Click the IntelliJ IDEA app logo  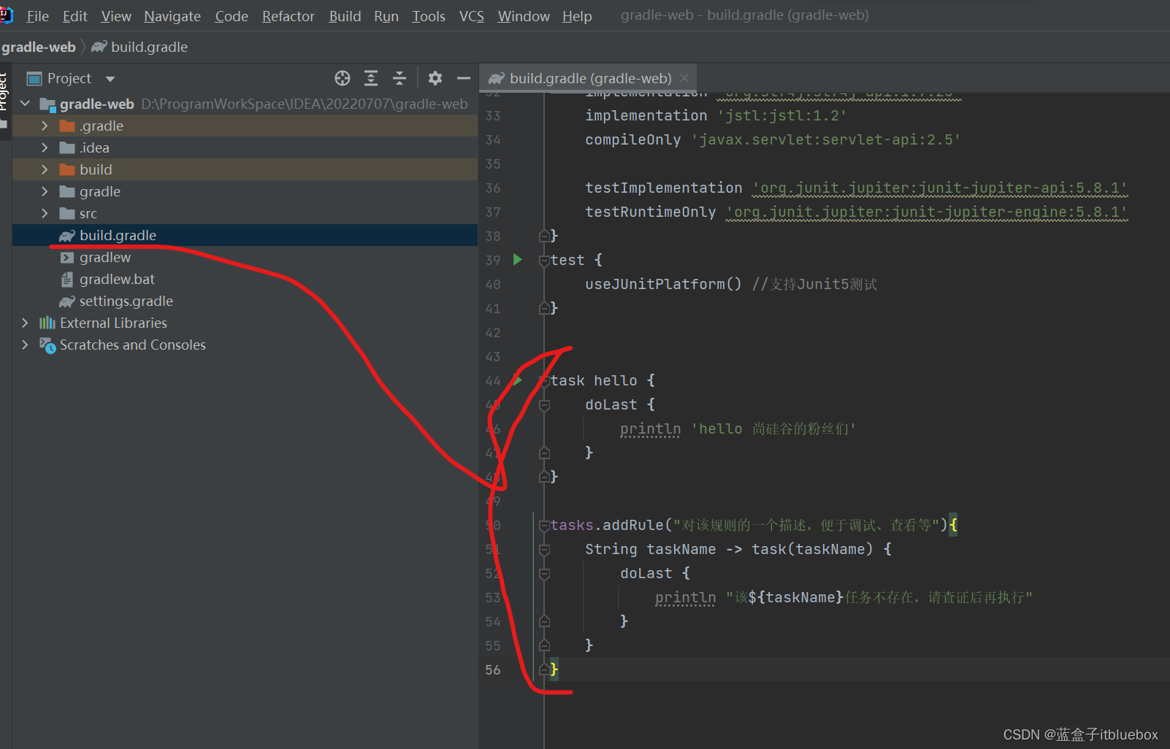pos(6,15)
